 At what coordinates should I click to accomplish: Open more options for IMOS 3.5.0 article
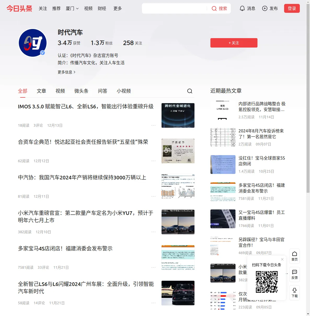tap(153, 125)
